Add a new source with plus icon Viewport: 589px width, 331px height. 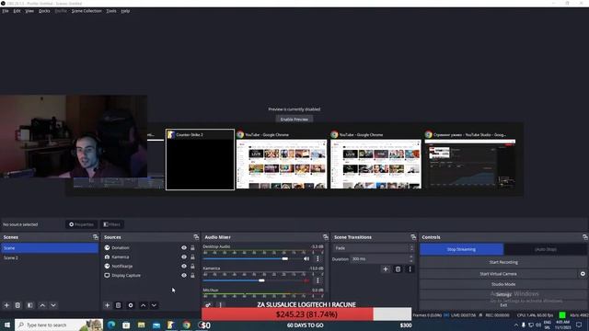point(107,305)
